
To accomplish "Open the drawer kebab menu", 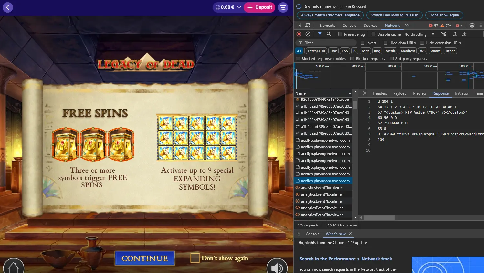I will (299, 234).
